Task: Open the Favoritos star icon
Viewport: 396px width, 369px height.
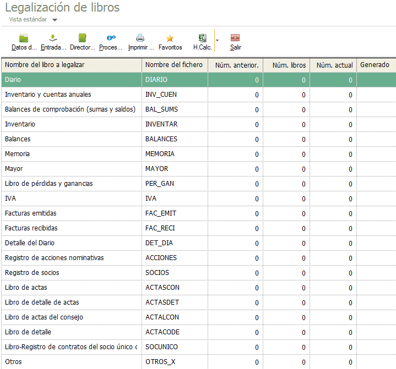Action: tap(170, 38)
